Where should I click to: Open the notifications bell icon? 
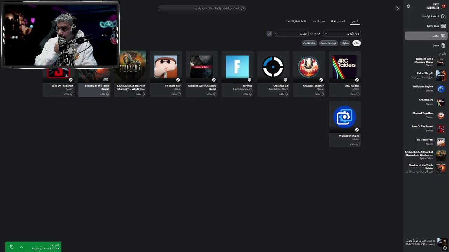coord(408,6)
